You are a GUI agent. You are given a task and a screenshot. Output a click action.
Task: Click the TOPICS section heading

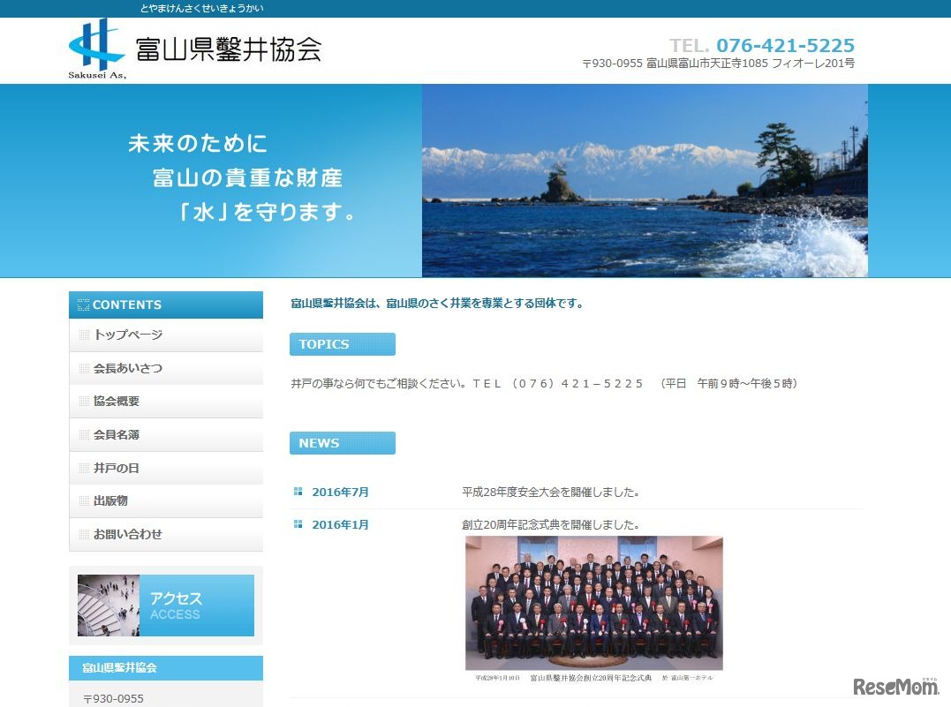[342, 344]
